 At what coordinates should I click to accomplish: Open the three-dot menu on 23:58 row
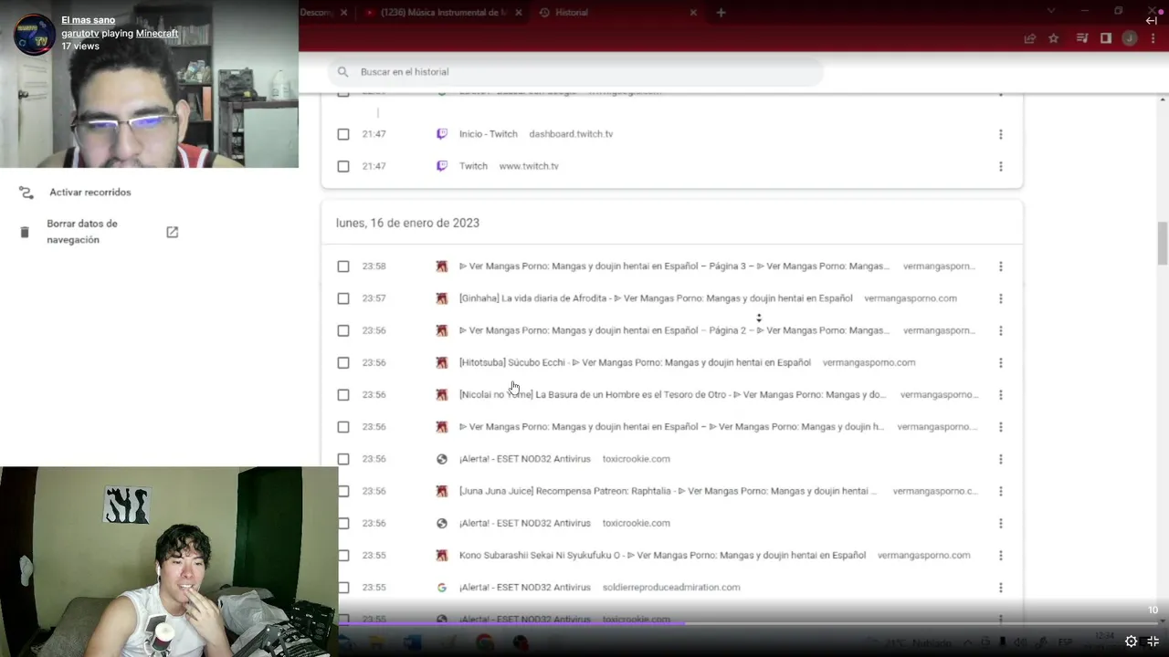(x=1001, y=266)
